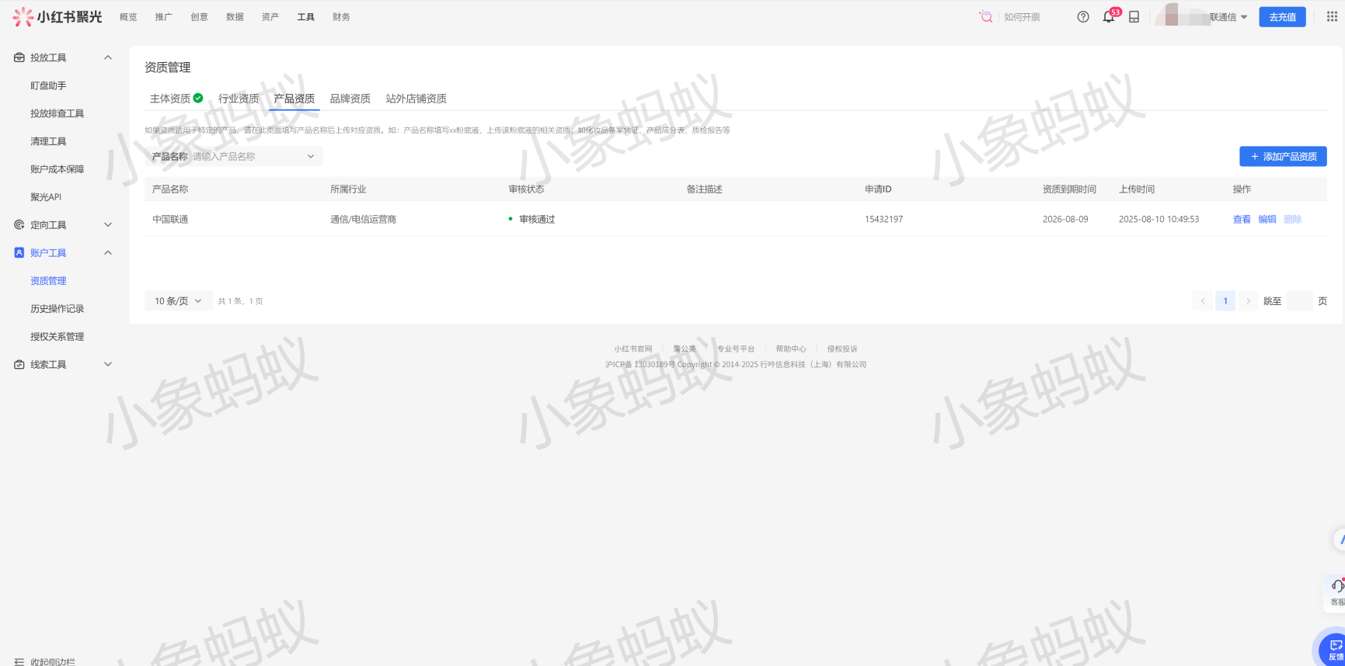The width and height of the screenshot is (1345, 666).
Task: Open 清理工具 in the sidebar
Action: click(48, 141)
